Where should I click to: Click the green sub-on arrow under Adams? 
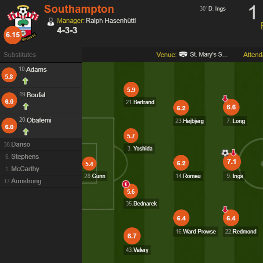25,81
